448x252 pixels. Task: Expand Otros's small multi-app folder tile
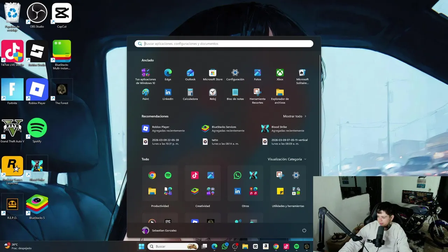coord(253,191)
